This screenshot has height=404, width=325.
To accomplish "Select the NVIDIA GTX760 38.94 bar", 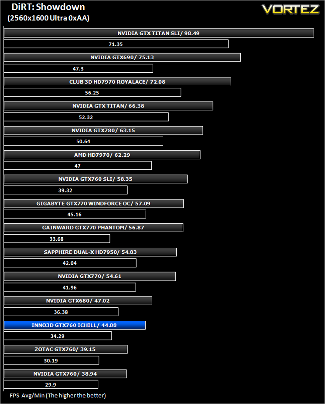I will click(65, 374).
